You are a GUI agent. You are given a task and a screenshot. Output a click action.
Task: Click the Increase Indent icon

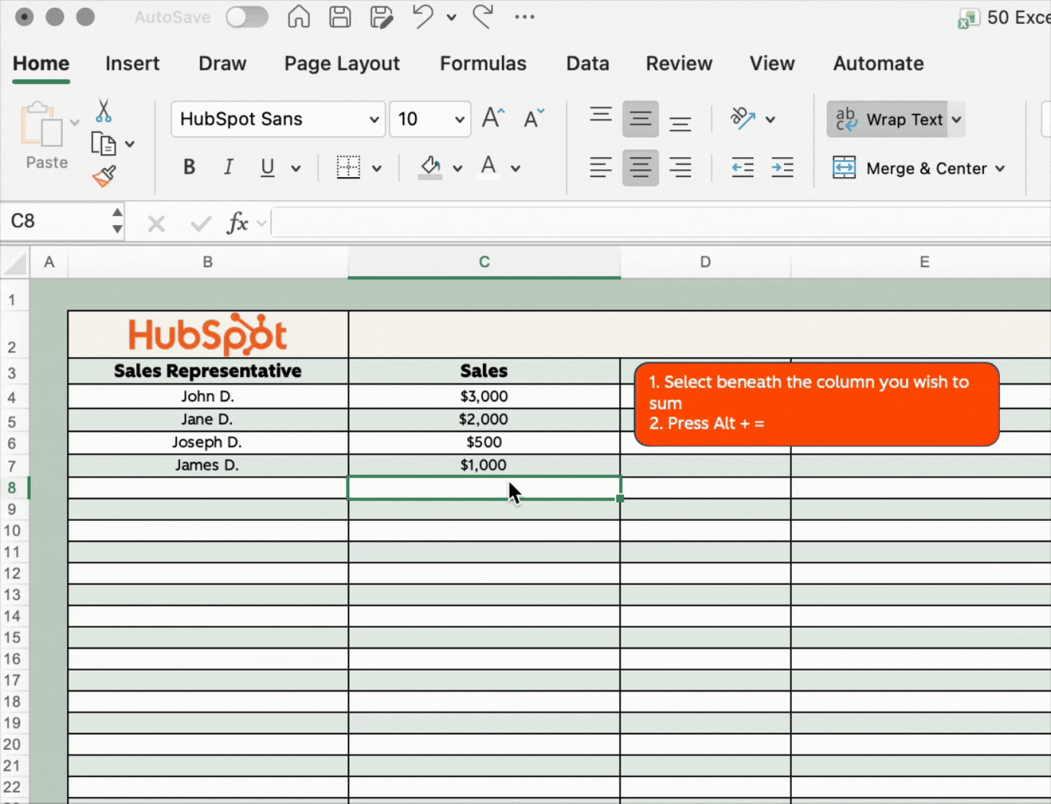[x=782, y=167]
